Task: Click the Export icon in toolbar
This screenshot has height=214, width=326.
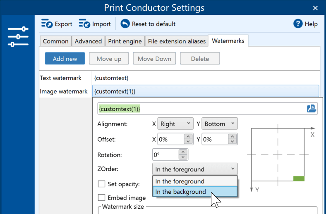Action: [x=47, y=24]
